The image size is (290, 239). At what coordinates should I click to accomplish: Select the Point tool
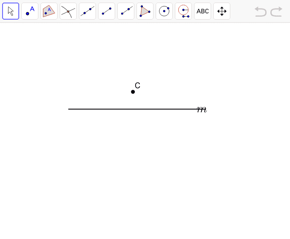tap(30, 11)
